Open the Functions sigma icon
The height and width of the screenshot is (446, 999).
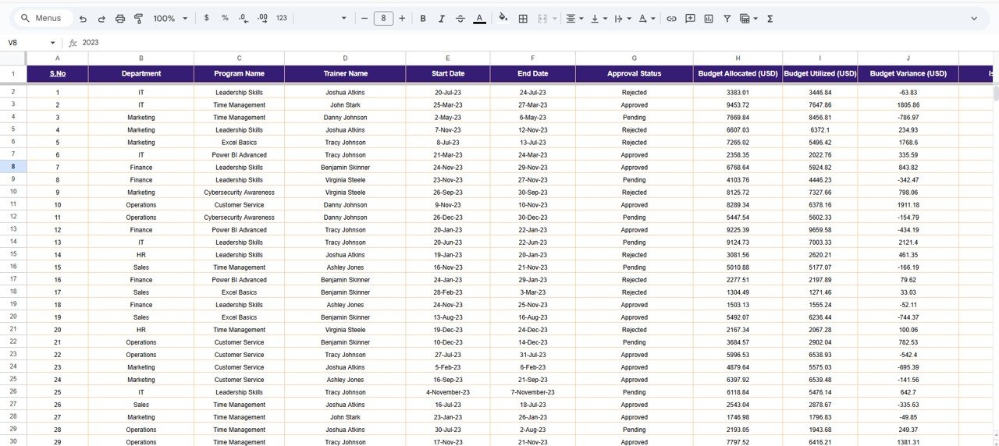point(770,19)
